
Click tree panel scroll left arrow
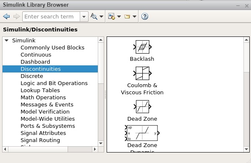(x=5, y=149)
